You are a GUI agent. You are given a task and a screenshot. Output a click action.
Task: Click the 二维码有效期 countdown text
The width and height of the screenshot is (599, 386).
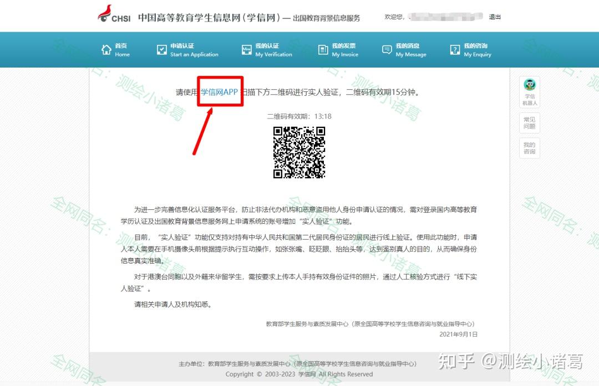[299, 116]
